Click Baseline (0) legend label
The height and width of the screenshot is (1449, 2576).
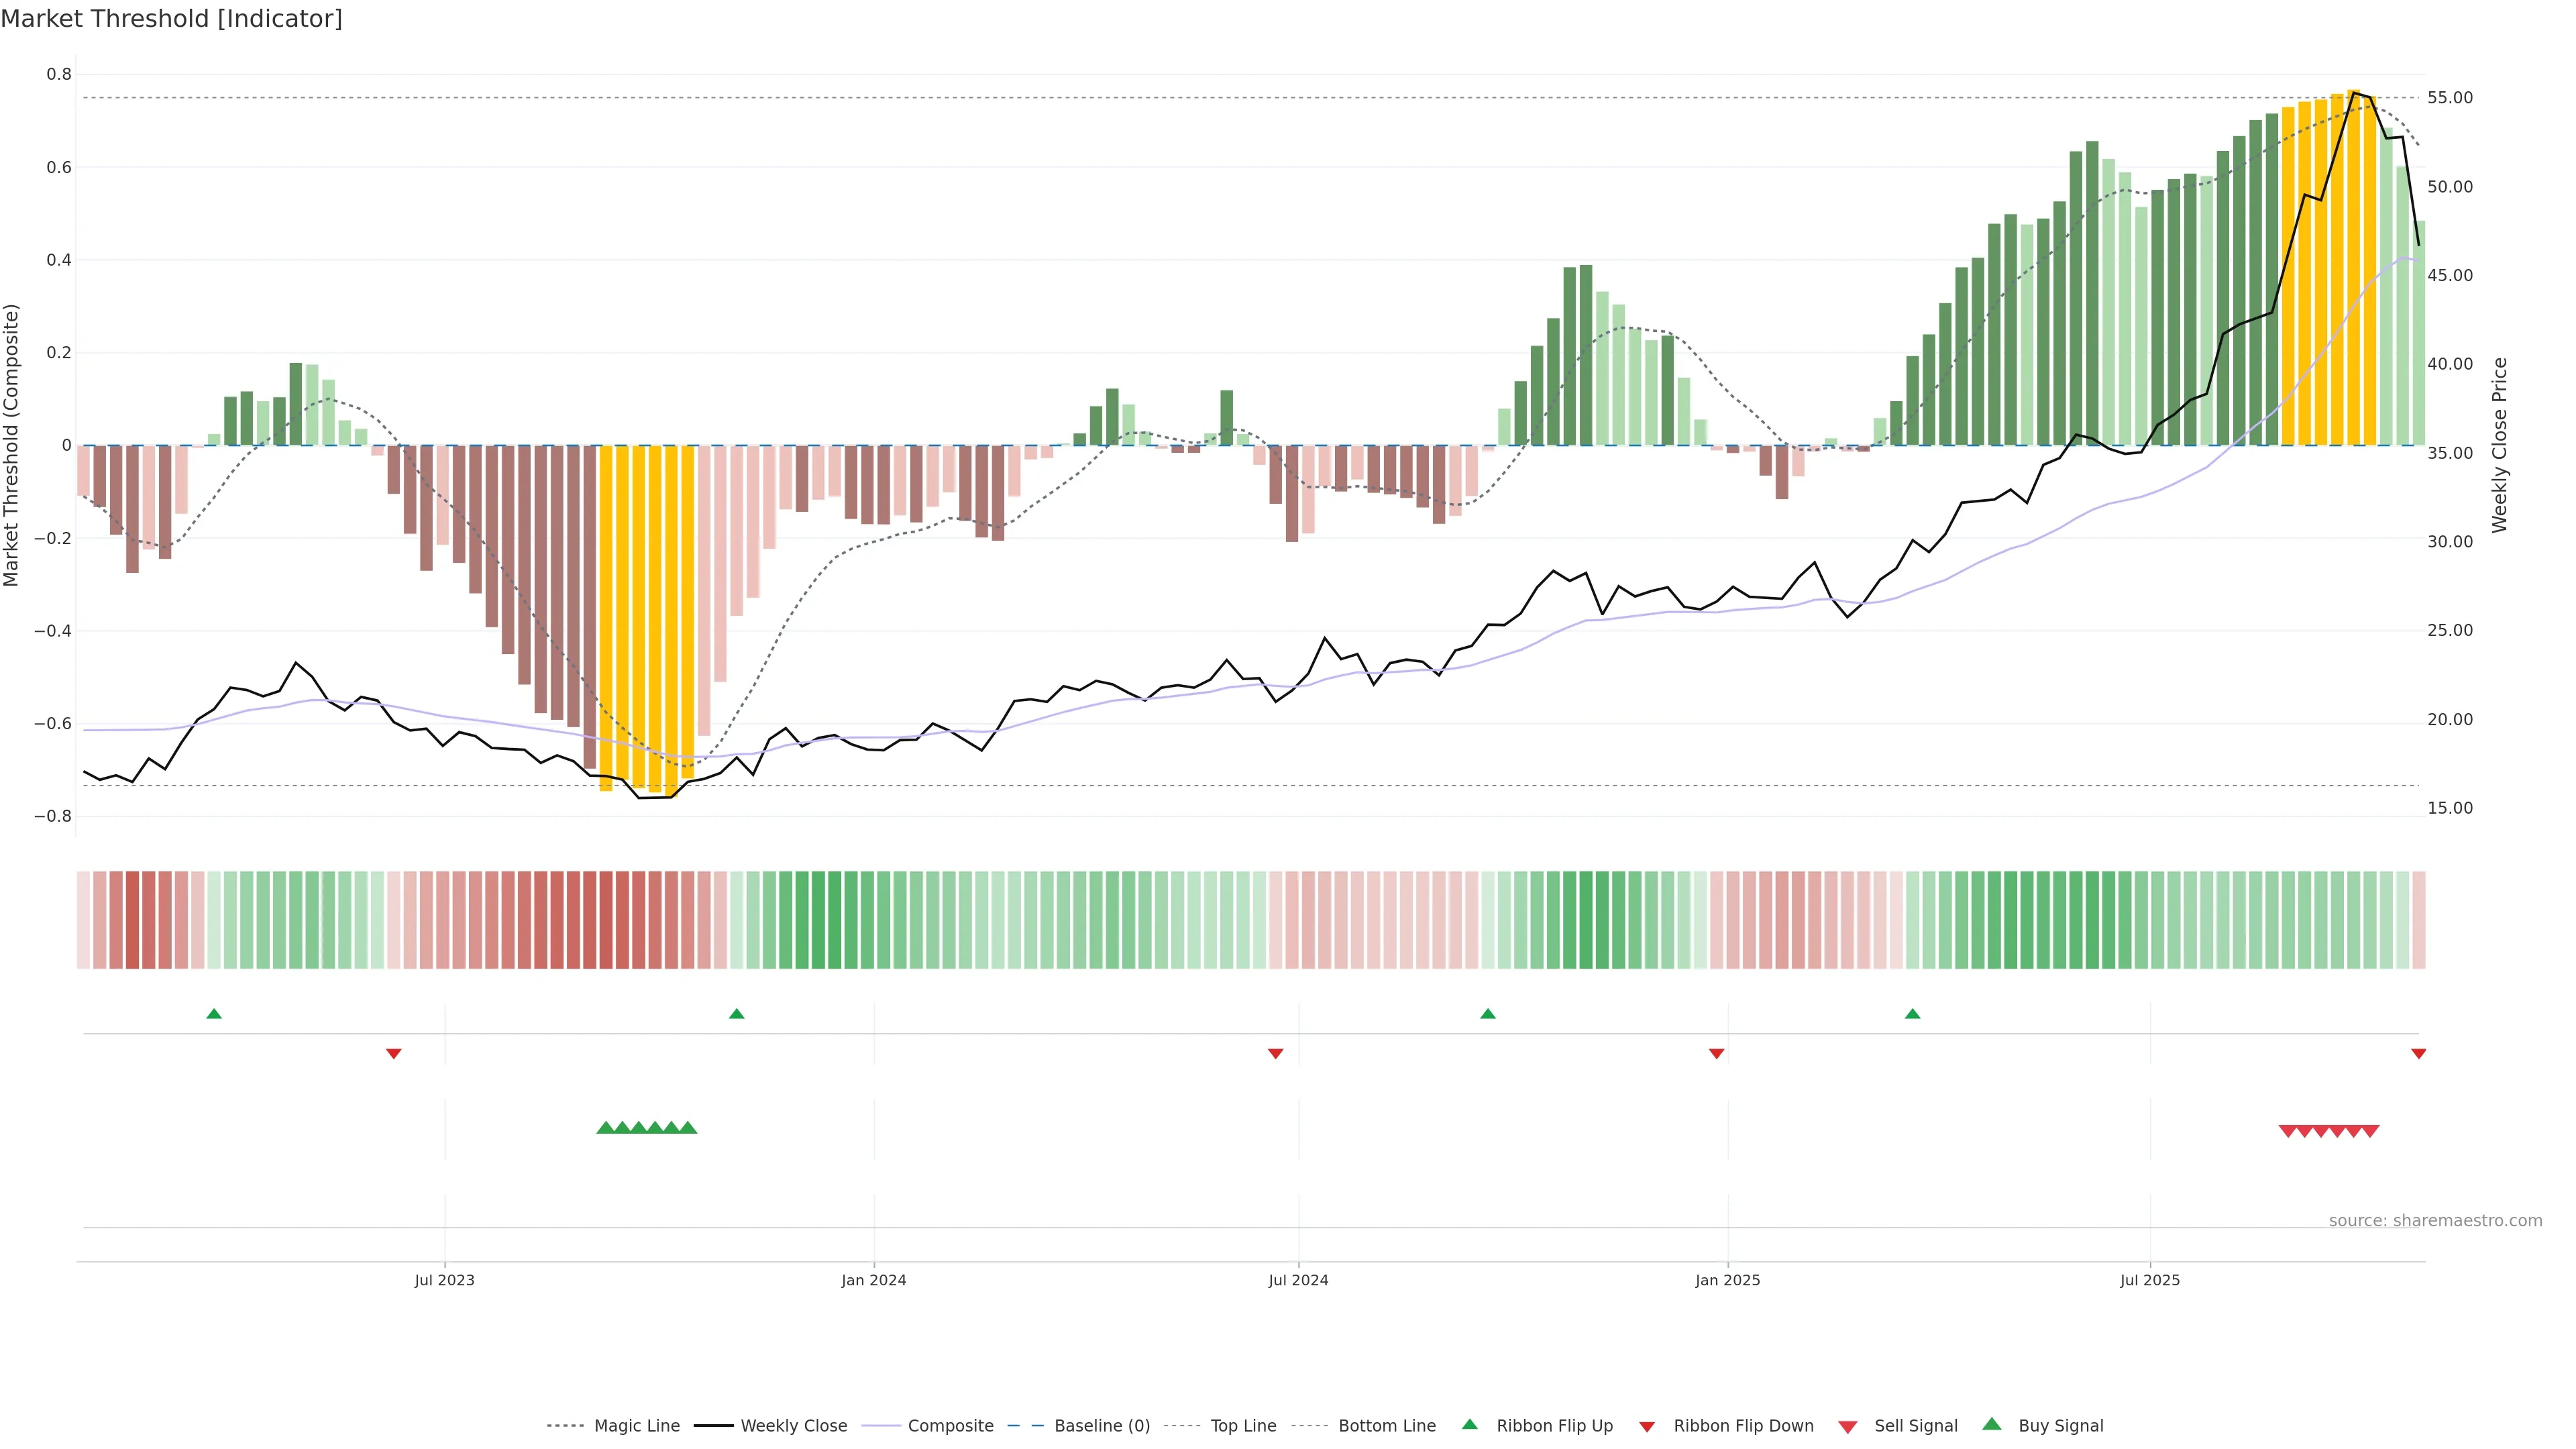1102,1426
